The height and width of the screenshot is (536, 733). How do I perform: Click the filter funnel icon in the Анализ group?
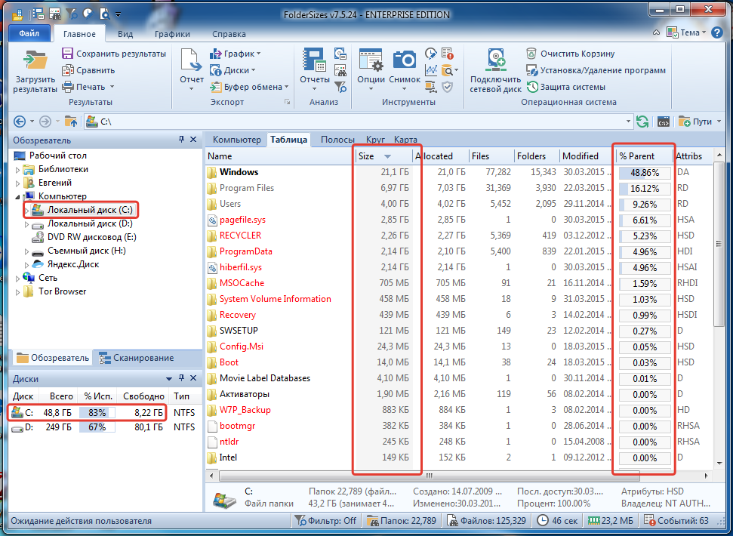click(340, 87)
